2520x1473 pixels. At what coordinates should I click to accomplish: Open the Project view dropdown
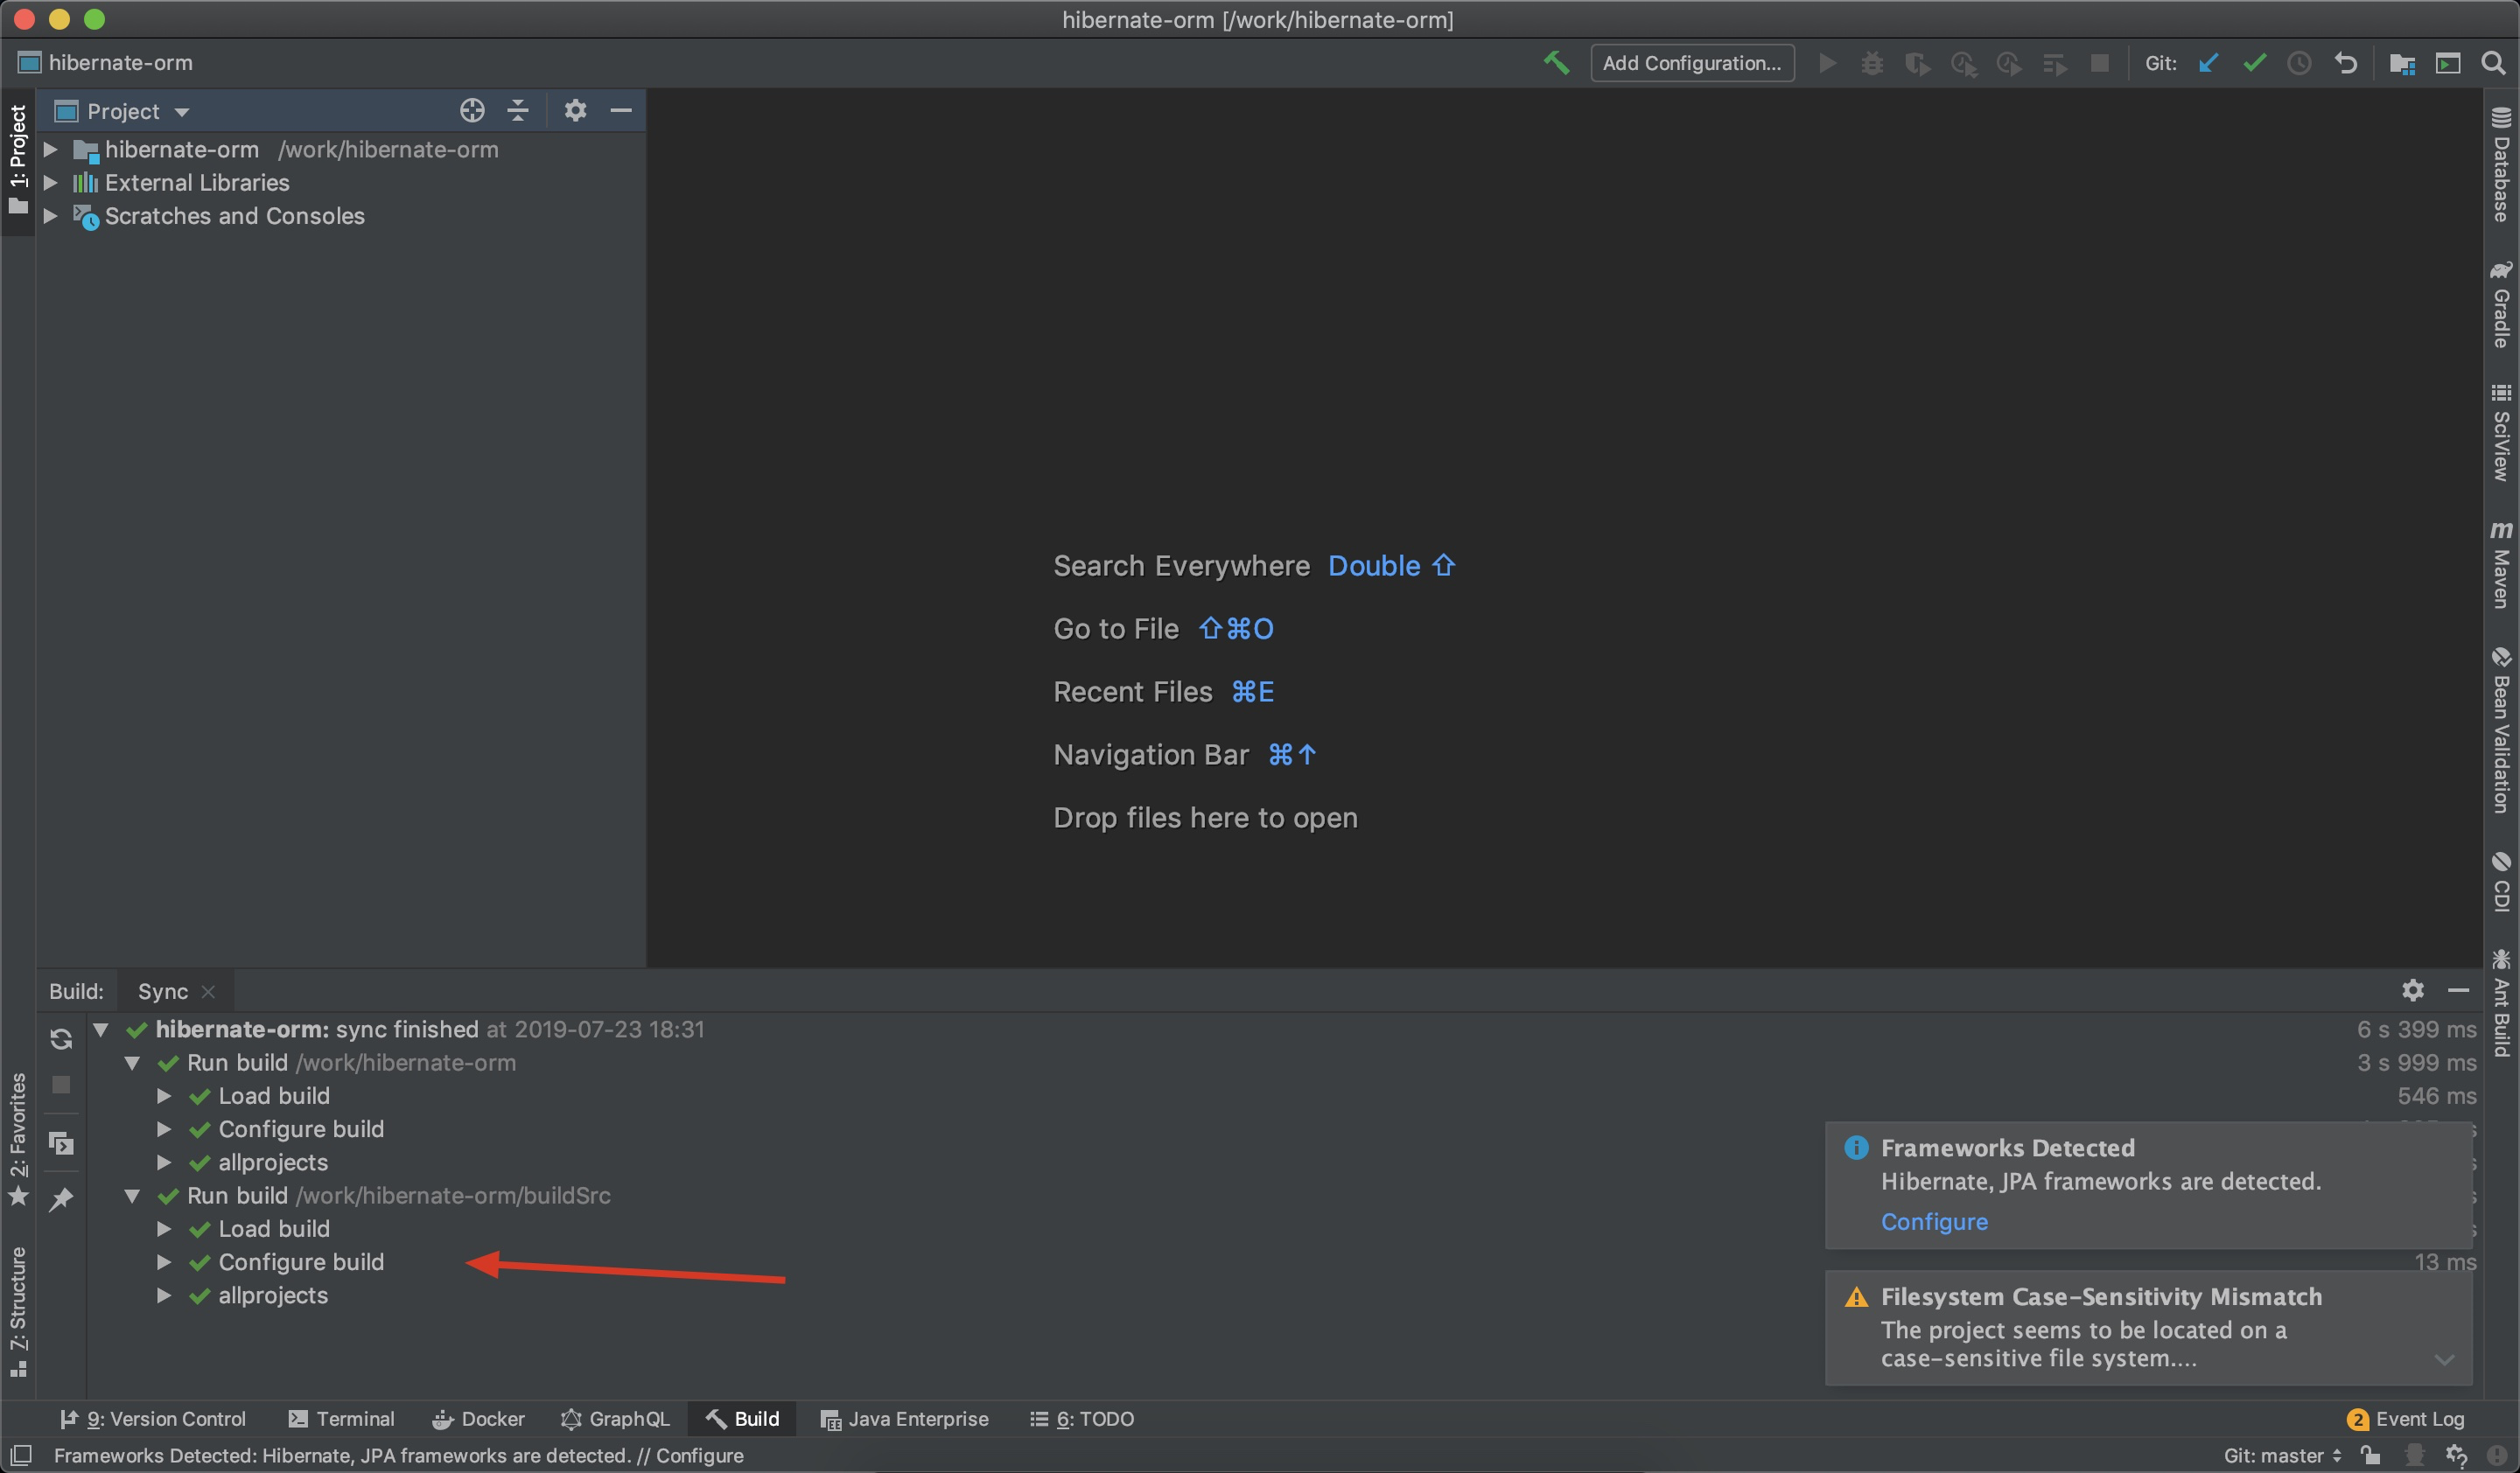click(182, 112)
